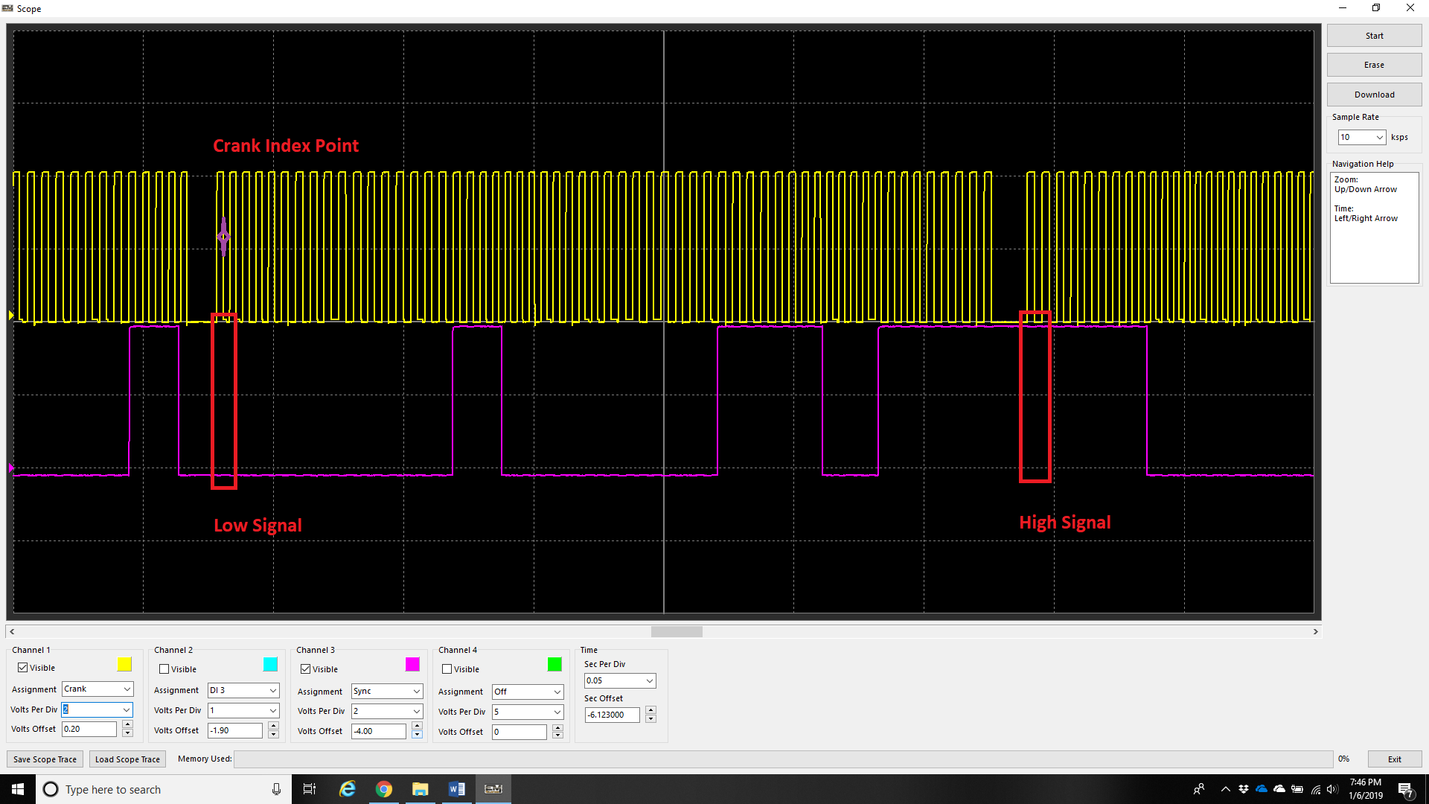
Task: Click the magenta Channel 3 color swatch
Action: tap(412, 664)
